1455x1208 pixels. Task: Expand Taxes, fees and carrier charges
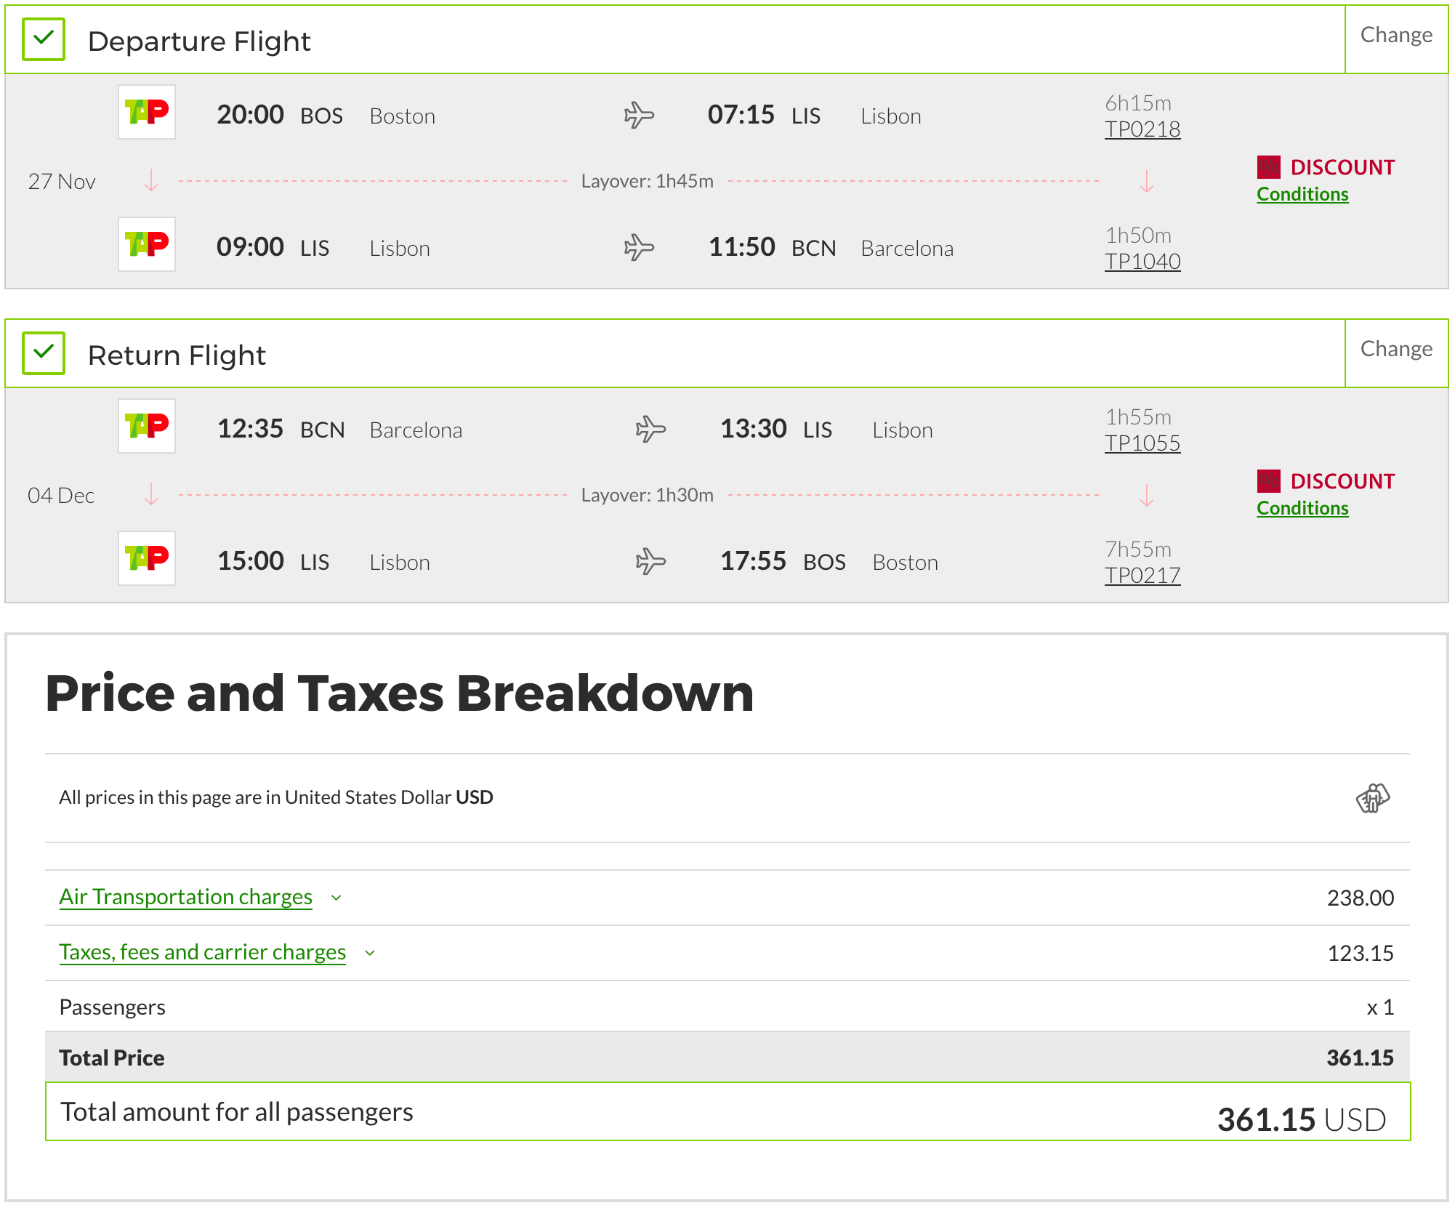click(x=202, y=952)
